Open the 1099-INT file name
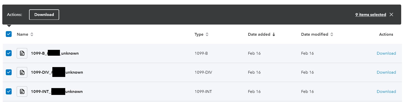This screenshot has width=407, height=102. click(57, 92)
